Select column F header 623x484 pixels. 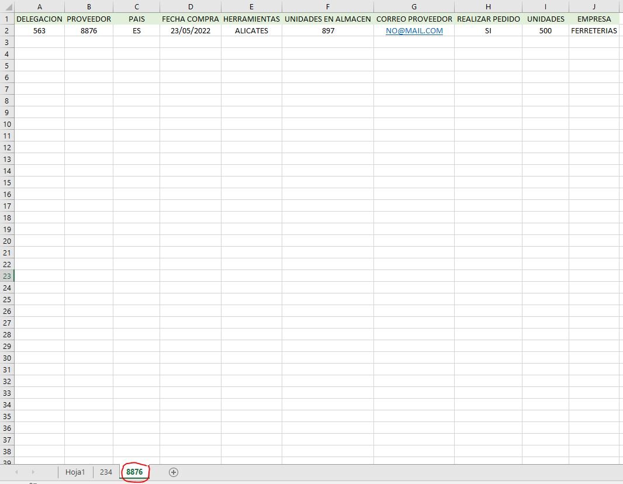click(x=328, y=7)
